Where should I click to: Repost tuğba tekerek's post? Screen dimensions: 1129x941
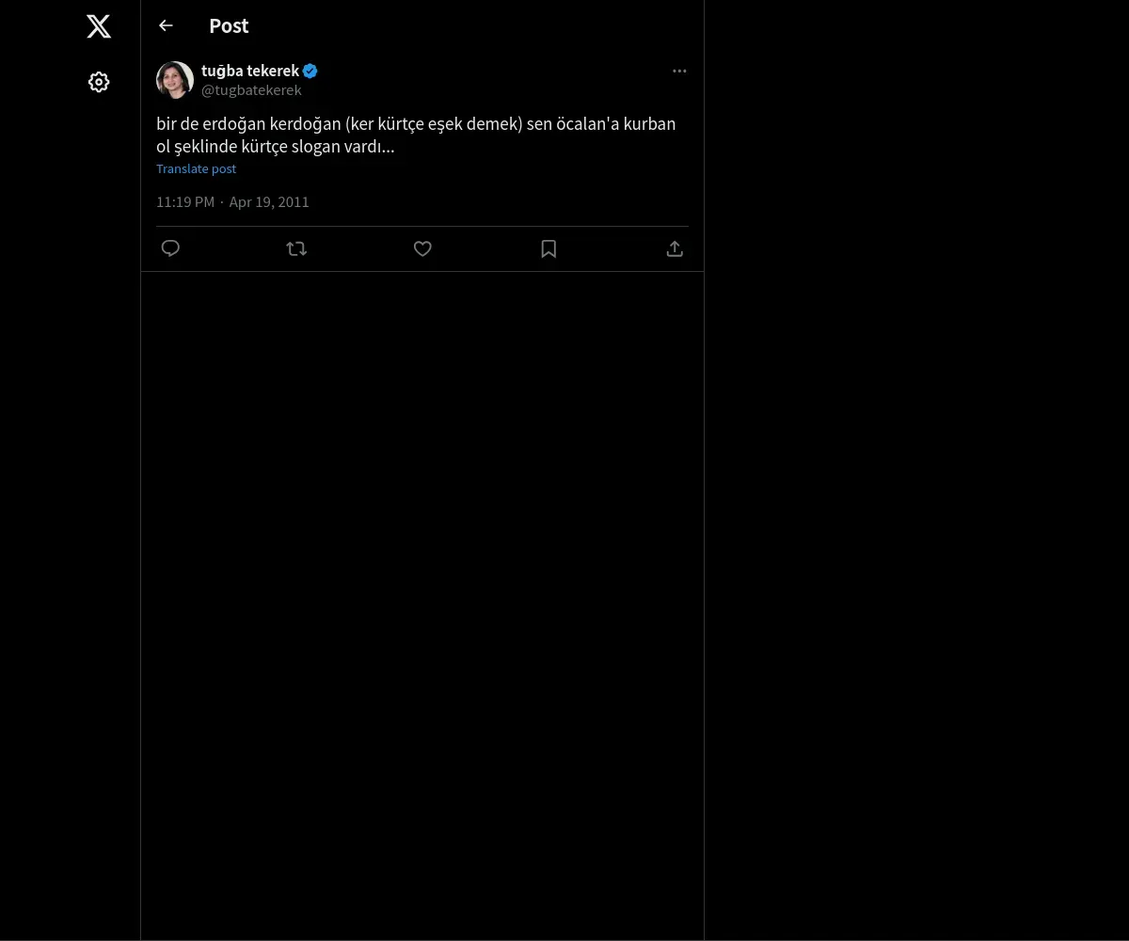(296, 248)
